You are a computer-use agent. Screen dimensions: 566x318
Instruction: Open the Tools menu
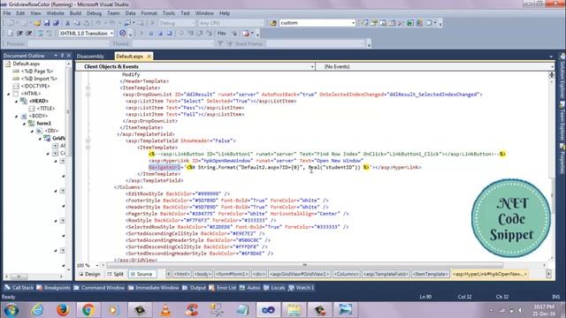click(169, 13)
